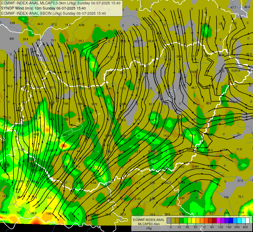The image size is (253, 232).
Task: Click the SBCIN title line
Action: 53,13
